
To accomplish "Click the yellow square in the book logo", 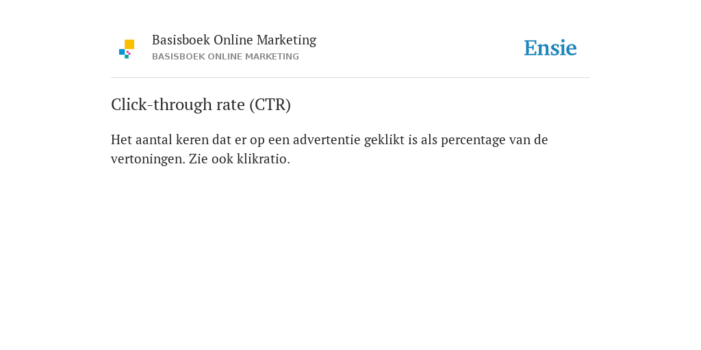I will (129, 44).
